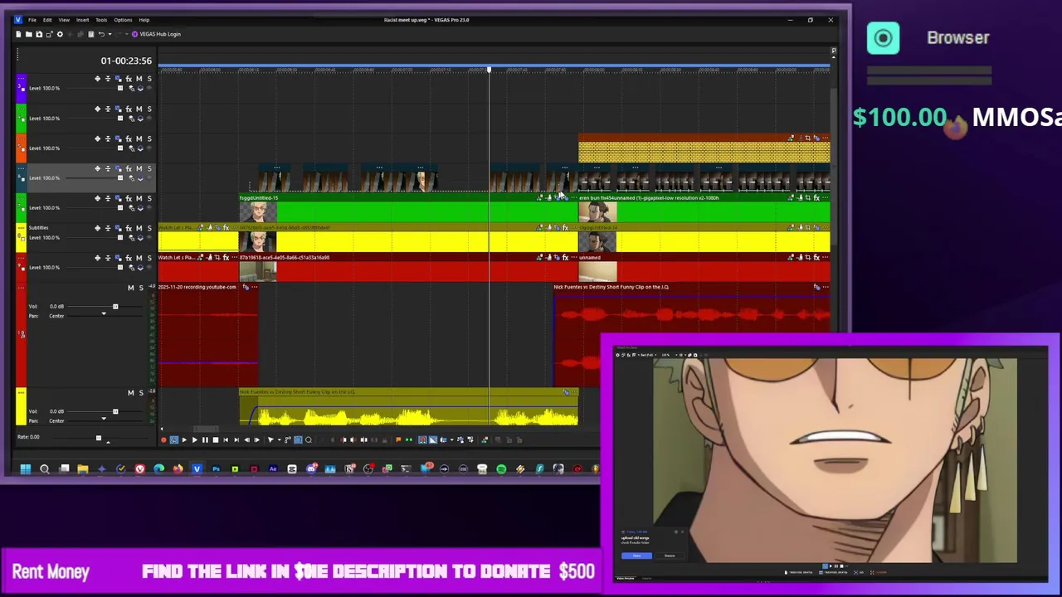This screenshot has width=1062, height=597.
Task: Open more options on purple track header
Action: pos(20,79)
